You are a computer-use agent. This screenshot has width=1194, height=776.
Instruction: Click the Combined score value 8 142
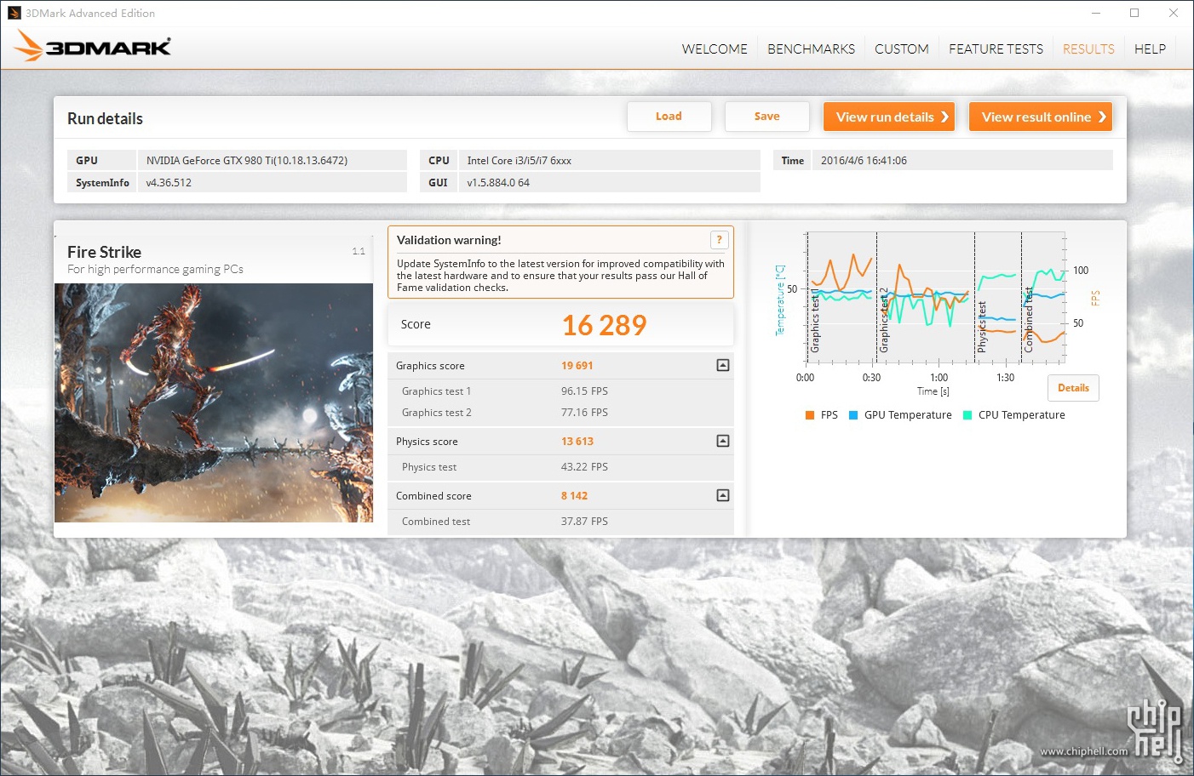(574, 496)
